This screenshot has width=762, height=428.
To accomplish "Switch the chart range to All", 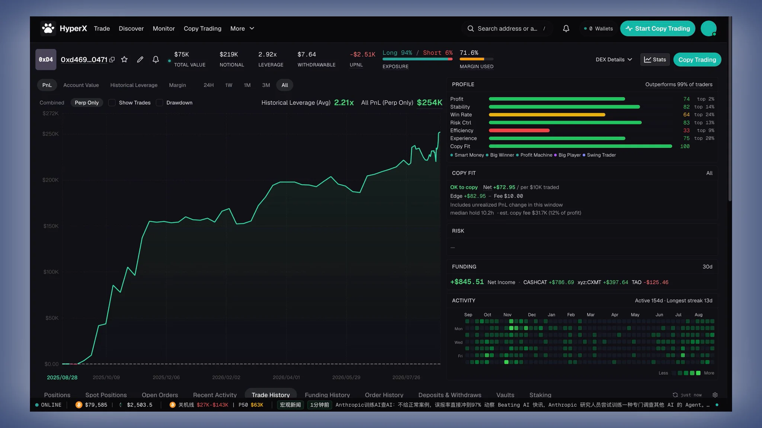I will (285, 85).
